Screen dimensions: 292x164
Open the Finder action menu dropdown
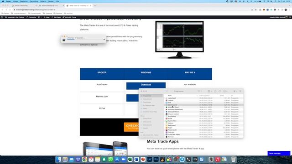tap(225, 91)
